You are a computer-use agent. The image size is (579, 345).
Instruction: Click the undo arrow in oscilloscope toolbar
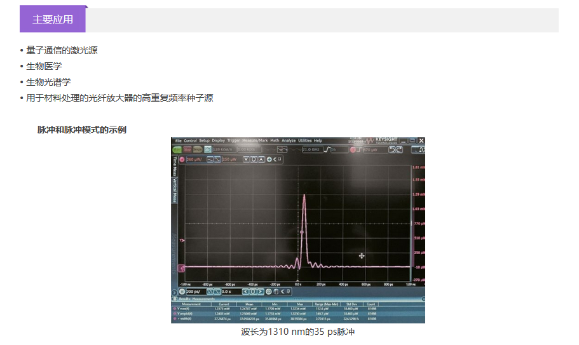[x=393, y=149]
